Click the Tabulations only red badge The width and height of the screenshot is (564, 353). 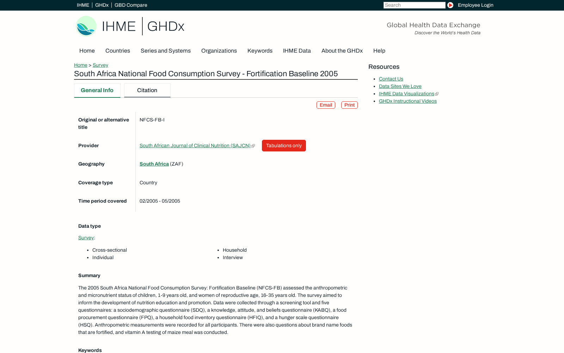tap(284, 145)
